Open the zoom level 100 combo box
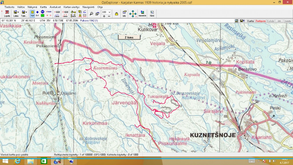 (106, 12)
